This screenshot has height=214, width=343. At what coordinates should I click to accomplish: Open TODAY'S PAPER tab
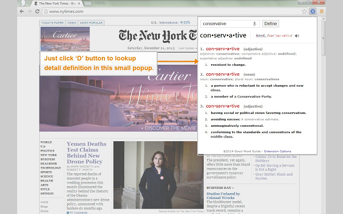(53, 22)
